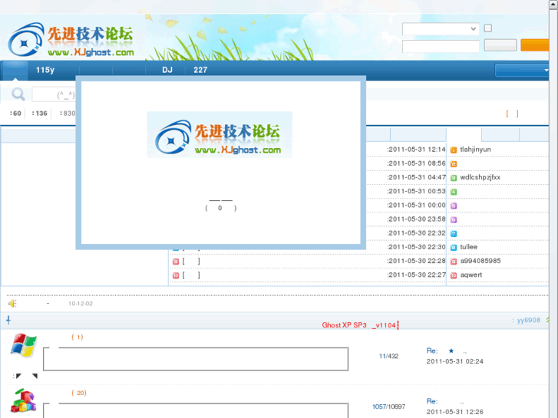Open the DJ navigation item
The image size is (558, 418).
click(x=167, y=70)
